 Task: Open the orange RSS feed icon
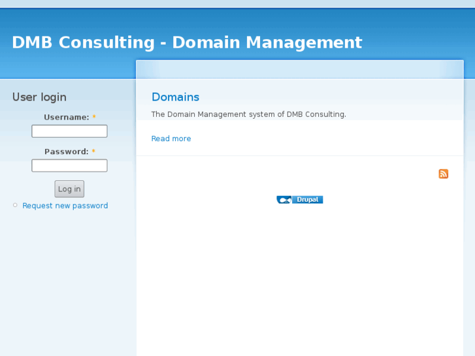[x=444, y=174]
